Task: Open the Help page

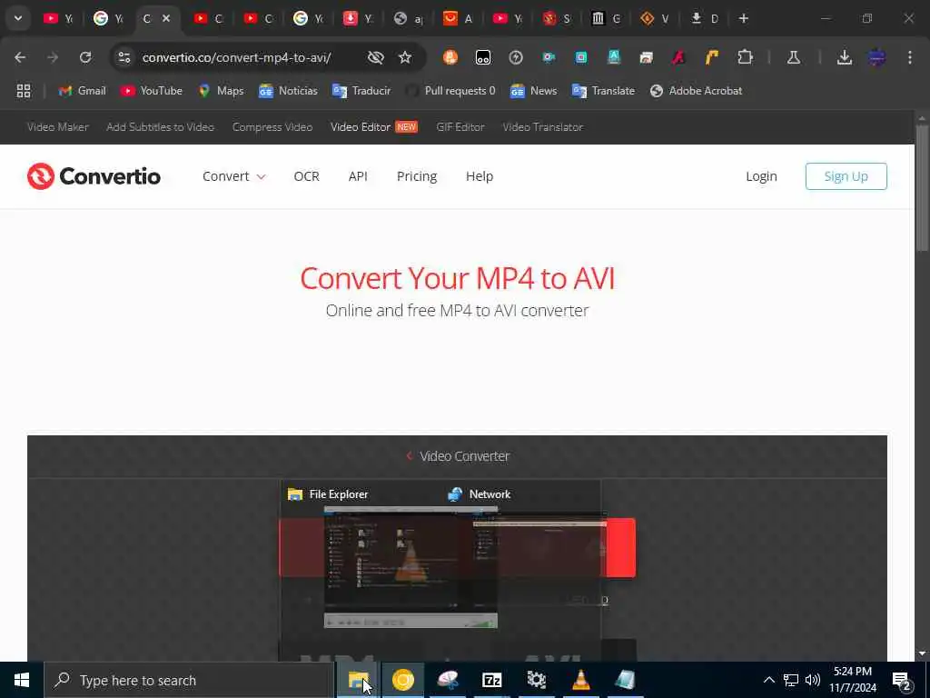Action: click(x=480, y=176)
